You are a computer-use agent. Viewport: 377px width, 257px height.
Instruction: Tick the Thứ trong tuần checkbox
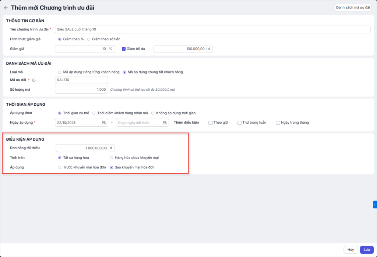pos(239,123)
